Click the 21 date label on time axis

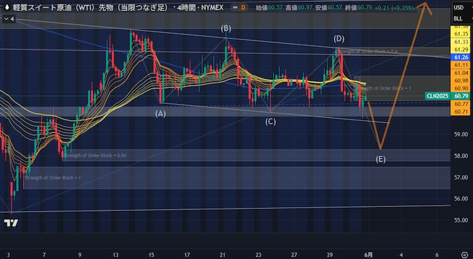(222, 255)
